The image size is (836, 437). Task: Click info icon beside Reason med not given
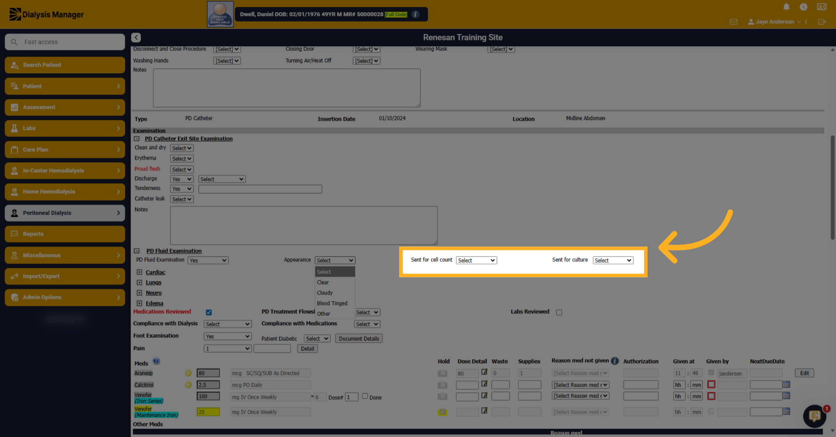pos(615,361)
